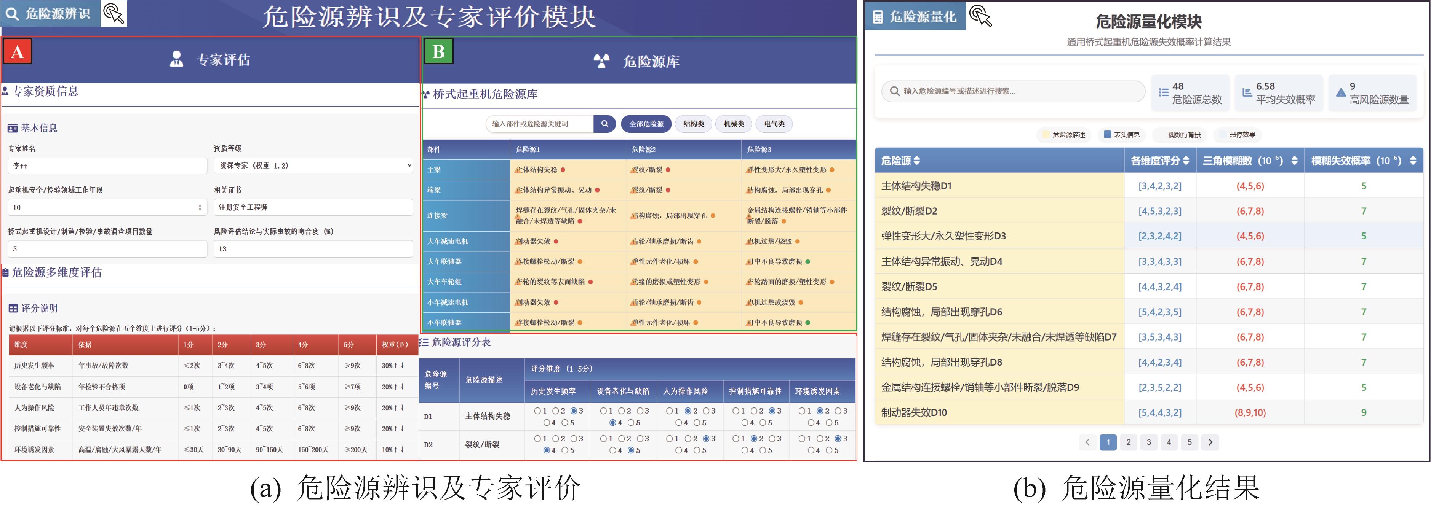This screenshot has height=506, width=1431.
Task: Open the 资质等级 dropdown
Action: pos(313,165)
